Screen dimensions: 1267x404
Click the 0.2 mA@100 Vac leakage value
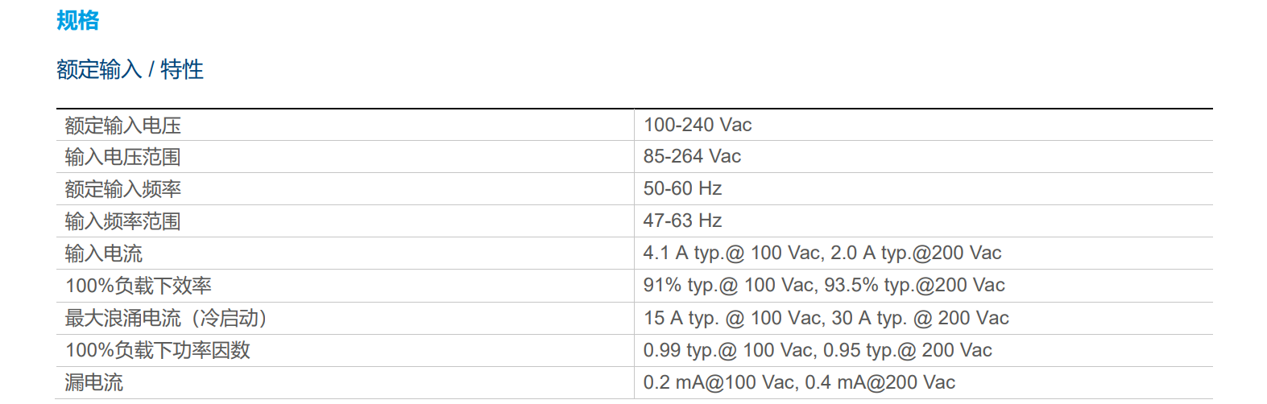[799, 382]
